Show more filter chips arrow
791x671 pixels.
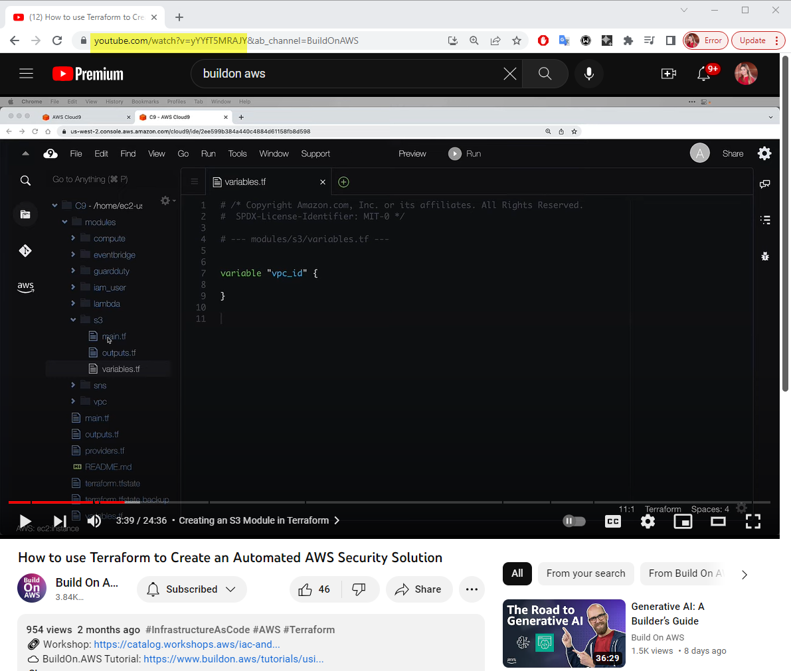click(x=745, y=574)
